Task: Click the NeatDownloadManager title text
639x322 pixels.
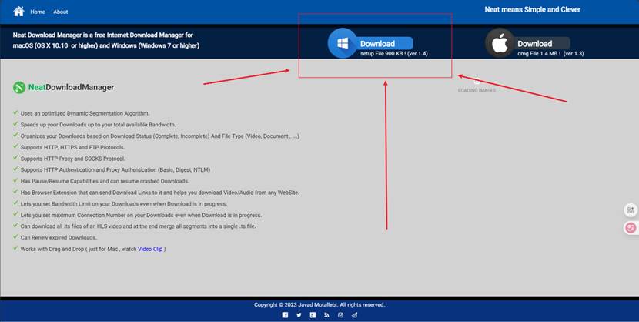Action: [x=72, y=87]
